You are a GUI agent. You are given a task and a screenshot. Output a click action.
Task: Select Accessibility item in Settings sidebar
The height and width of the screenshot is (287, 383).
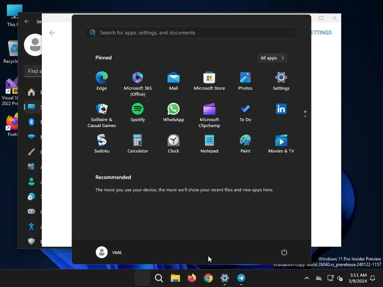tap(33, 226)
